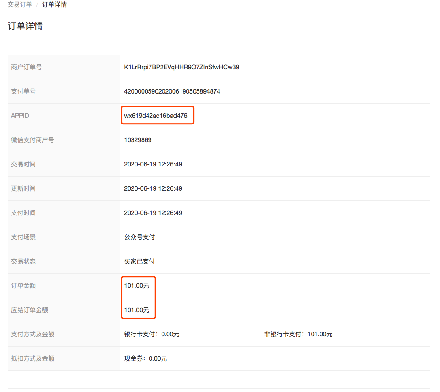440x392 pixels.
Task: Click the 交易时间 label
Action: 23,164
